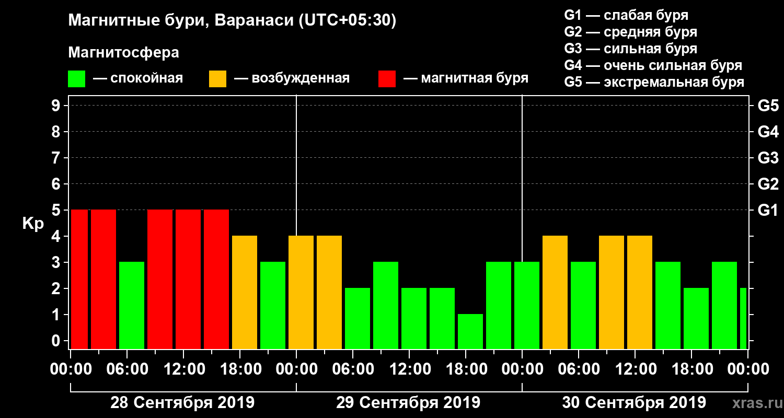Click the 'G3' label on right axis
Screen dimensions: 784x418
(768, 158)
